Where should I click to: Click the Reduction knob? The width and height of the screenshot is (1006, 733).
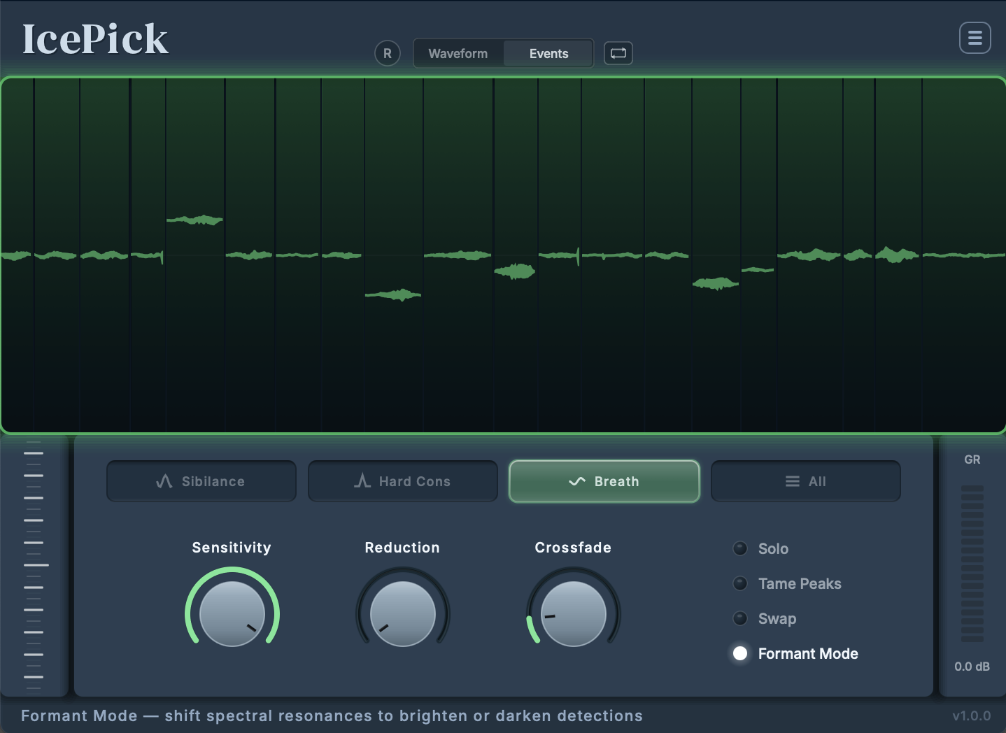403,613
